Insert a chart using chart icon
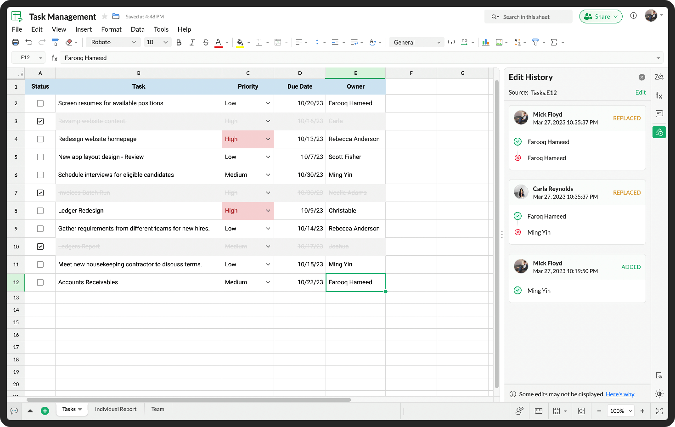The height and width of the screenshot is (427, 675). point(486,42)
